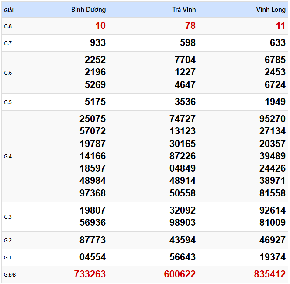Select G.6 number 7704 under Trà Vinh
Viewport: 290px width, 284px height.
click(x=185, y=60)
